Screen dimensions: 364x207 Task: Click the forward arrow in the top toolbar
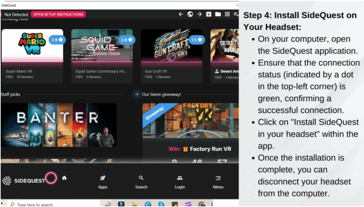199,14
